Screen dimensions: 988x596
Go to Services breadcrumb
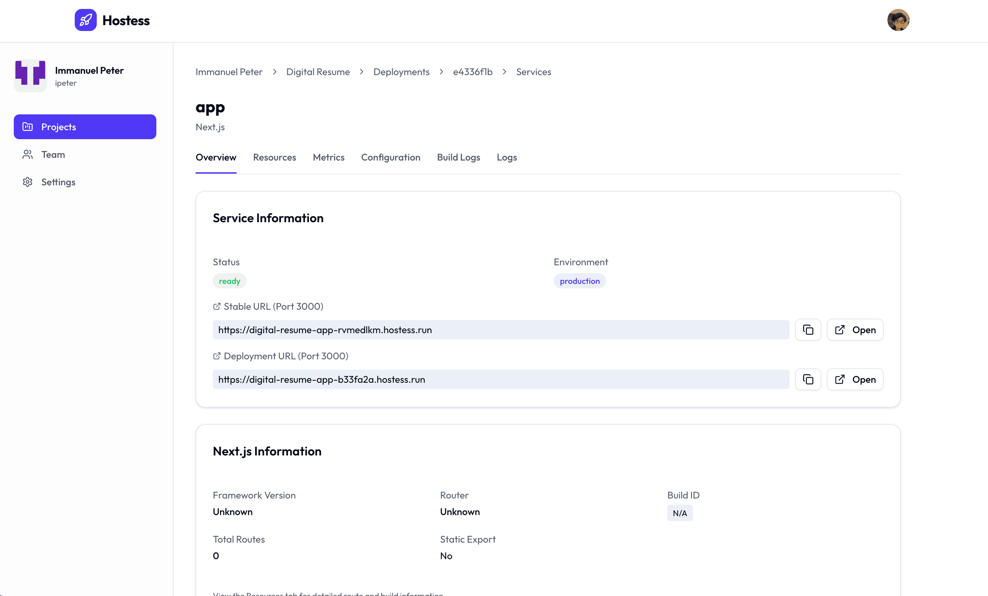coord(534,72)
